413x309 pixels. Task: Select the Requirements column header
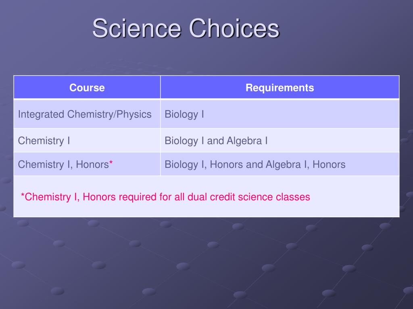280,87
